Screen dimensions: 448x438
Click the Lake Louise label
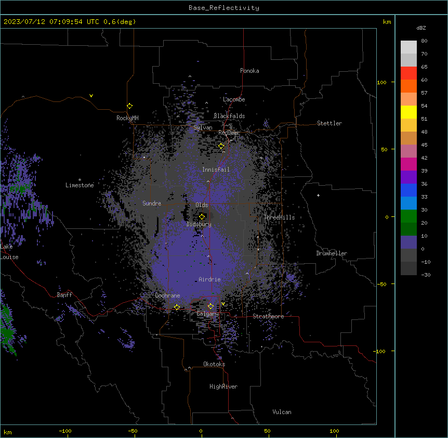coord(9,252)
